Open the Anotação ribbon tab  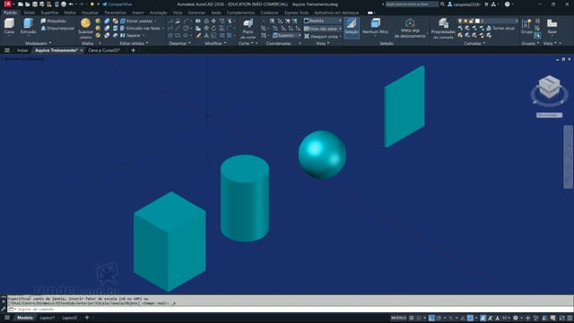point(158,13)
